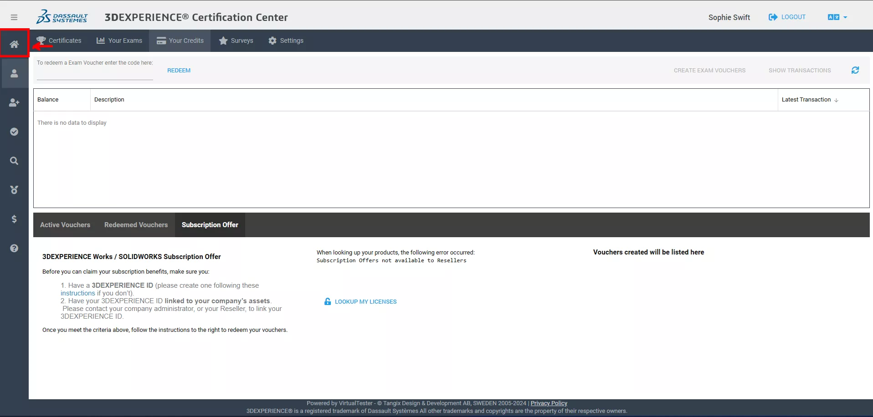Open the dollar sign sidebar icon
873x417 pixels.
(14, 219)
